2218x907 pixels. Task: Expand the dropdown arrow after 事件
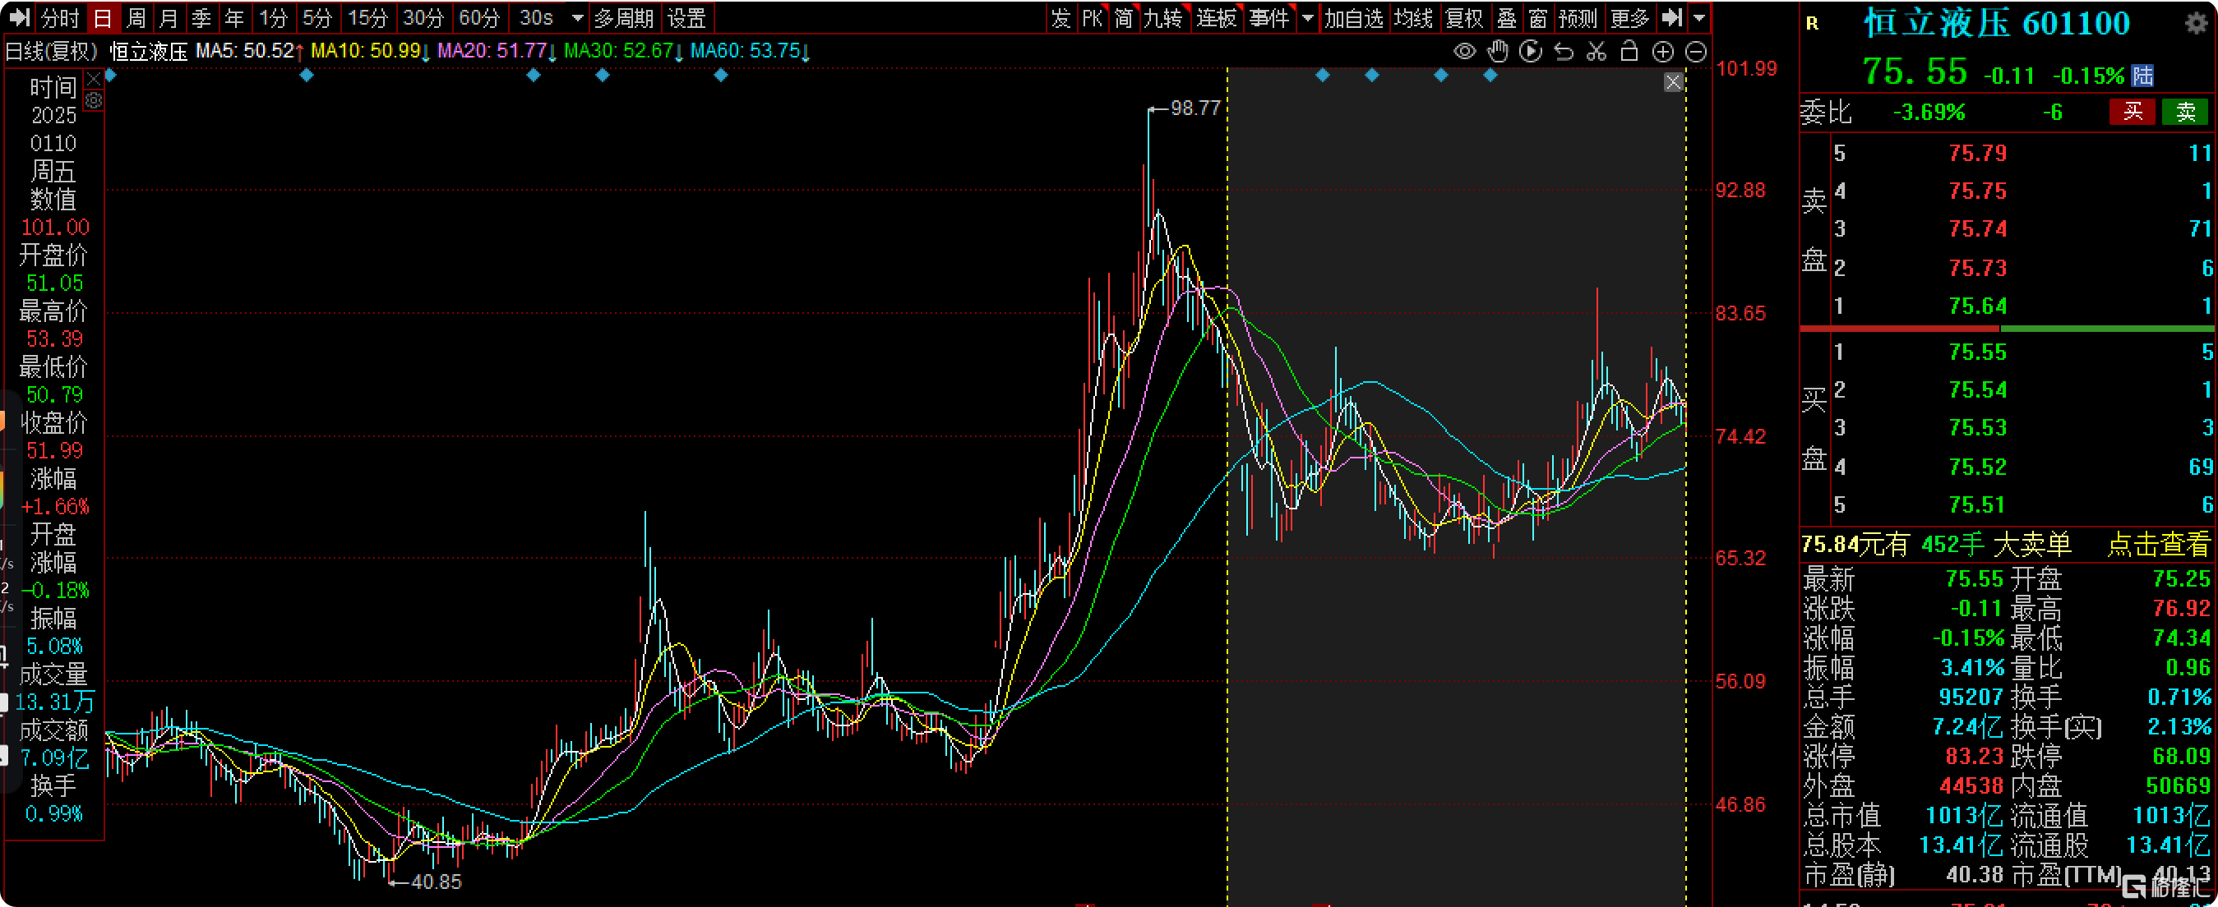pyautogui.click(x=1308, y=18)
